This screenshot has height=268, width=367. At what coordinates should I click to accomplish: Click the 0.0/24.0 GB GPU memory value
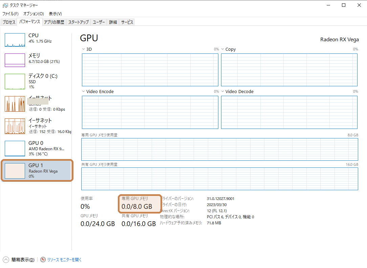[98, 224]
